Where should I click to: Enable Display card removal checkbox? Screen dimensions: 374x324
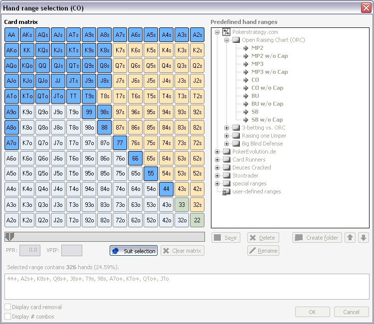(8, 307)
